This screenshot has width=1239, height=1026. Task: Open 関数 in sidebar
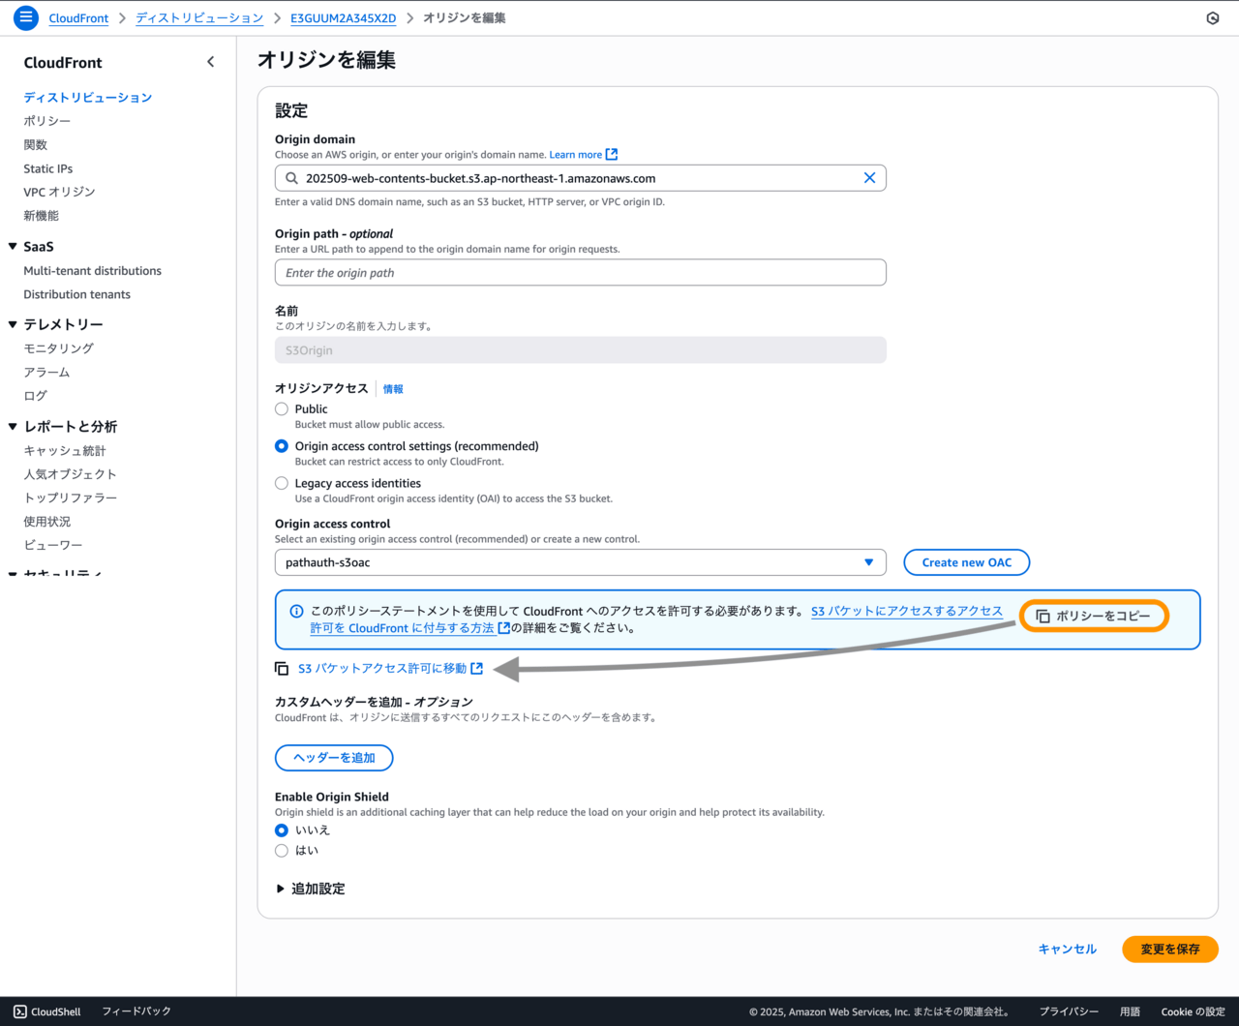coord(36,145)
